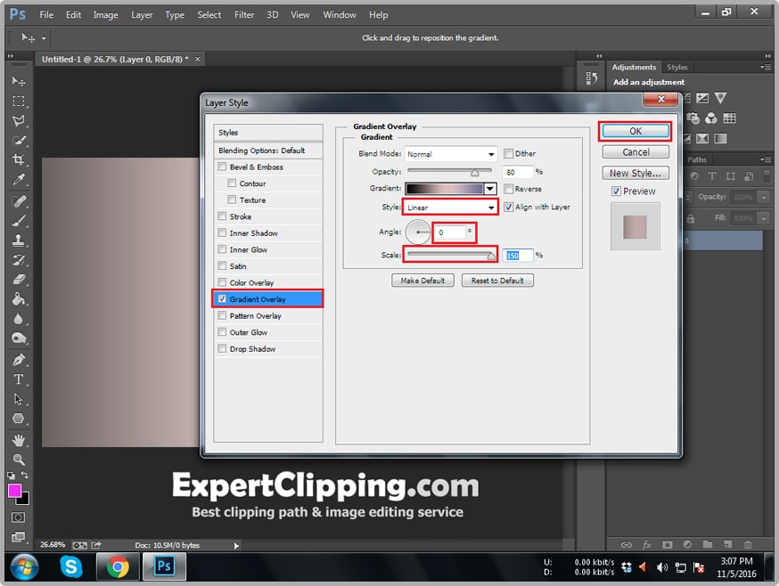Image resolution: width=779 pixels, height=586 pixels.
Task: Click the New Style... button
Action: point(635,174)
